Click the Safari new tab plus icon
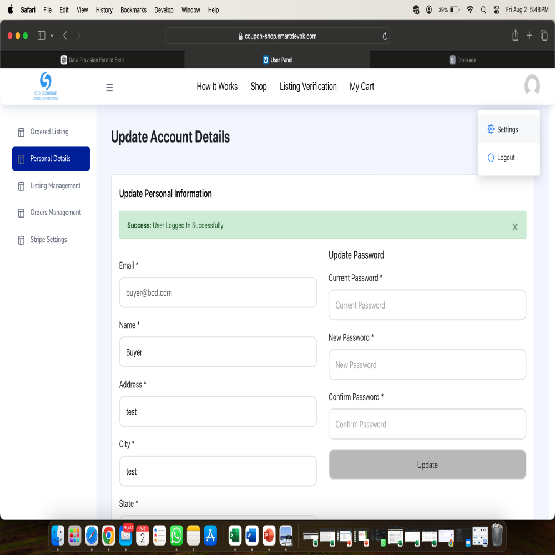This screenshot has height=555, width=555. (x=529, y=36)
